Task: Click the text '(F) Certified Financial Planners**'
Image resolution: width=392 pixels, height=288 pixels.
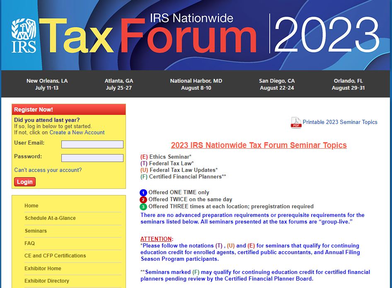Action: point(183,177)
